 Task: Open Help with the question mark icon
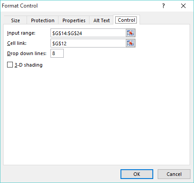(x=163, y=6)
